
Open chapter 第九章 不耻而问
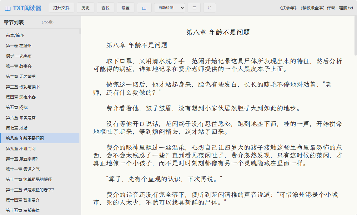pyautogui.click(x=40, y=149)
